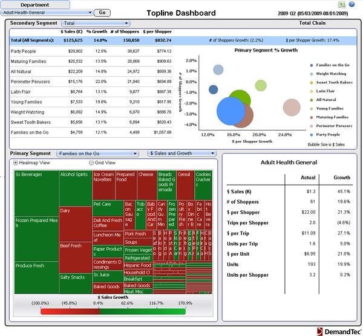Click the Department tab label
Viewport: 363px width, 336px height.
[34, 4]
